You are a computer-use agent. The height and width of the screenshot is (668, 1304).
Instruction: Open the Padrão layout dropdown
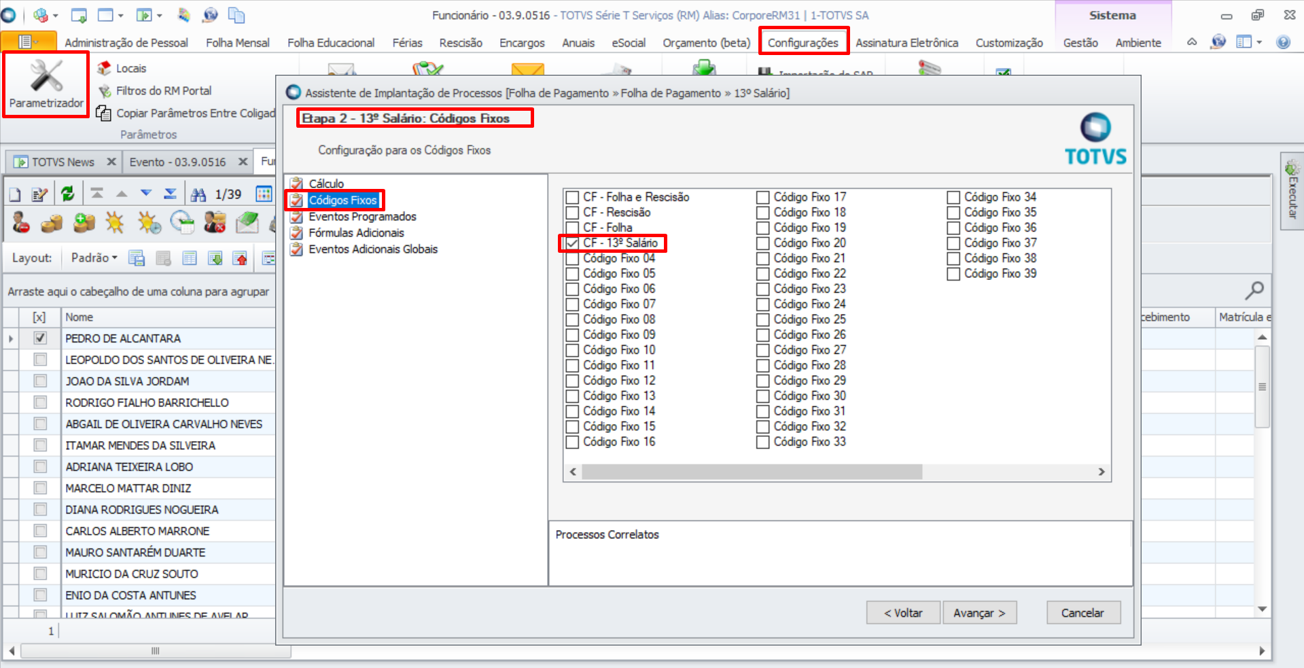coord(94,258)
